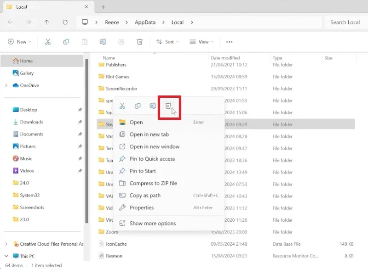Click the copy icon in context menu

click(138, 106)
